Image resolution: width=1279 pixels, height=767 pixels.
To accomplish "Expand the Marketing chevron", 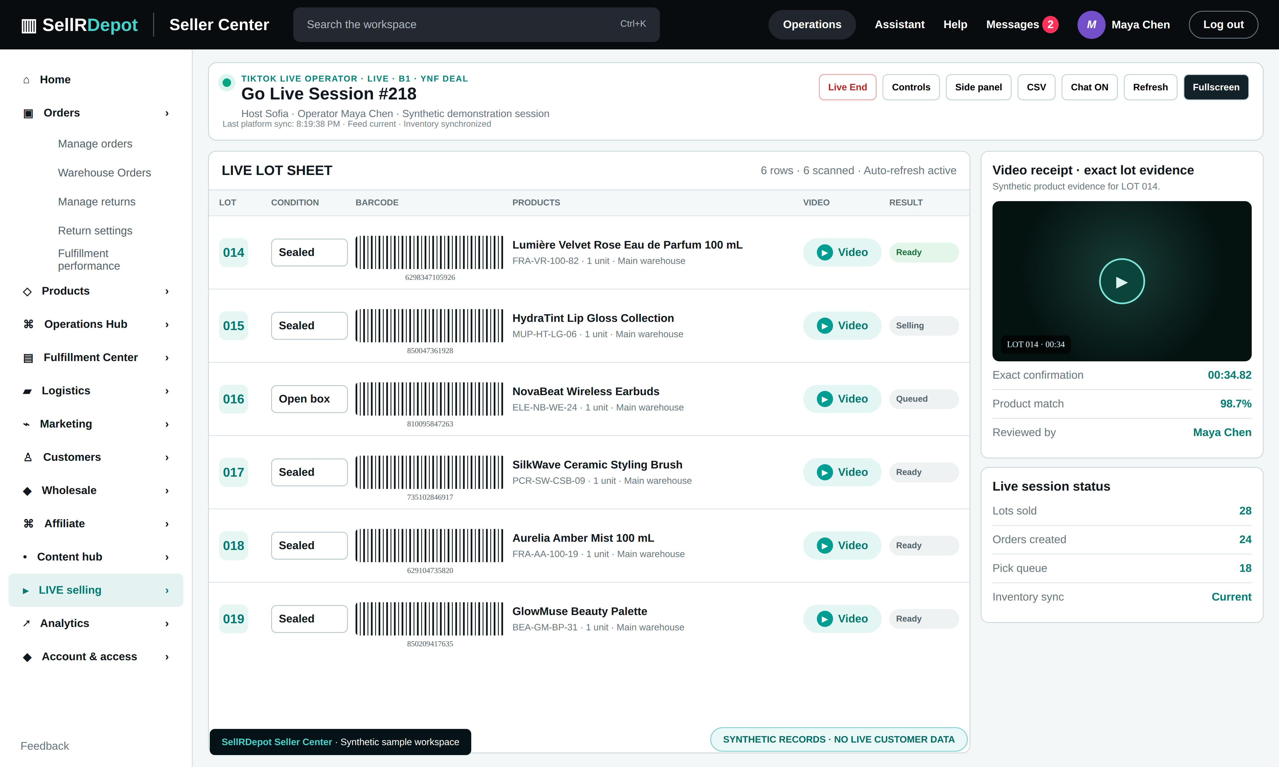I will 167,424.
